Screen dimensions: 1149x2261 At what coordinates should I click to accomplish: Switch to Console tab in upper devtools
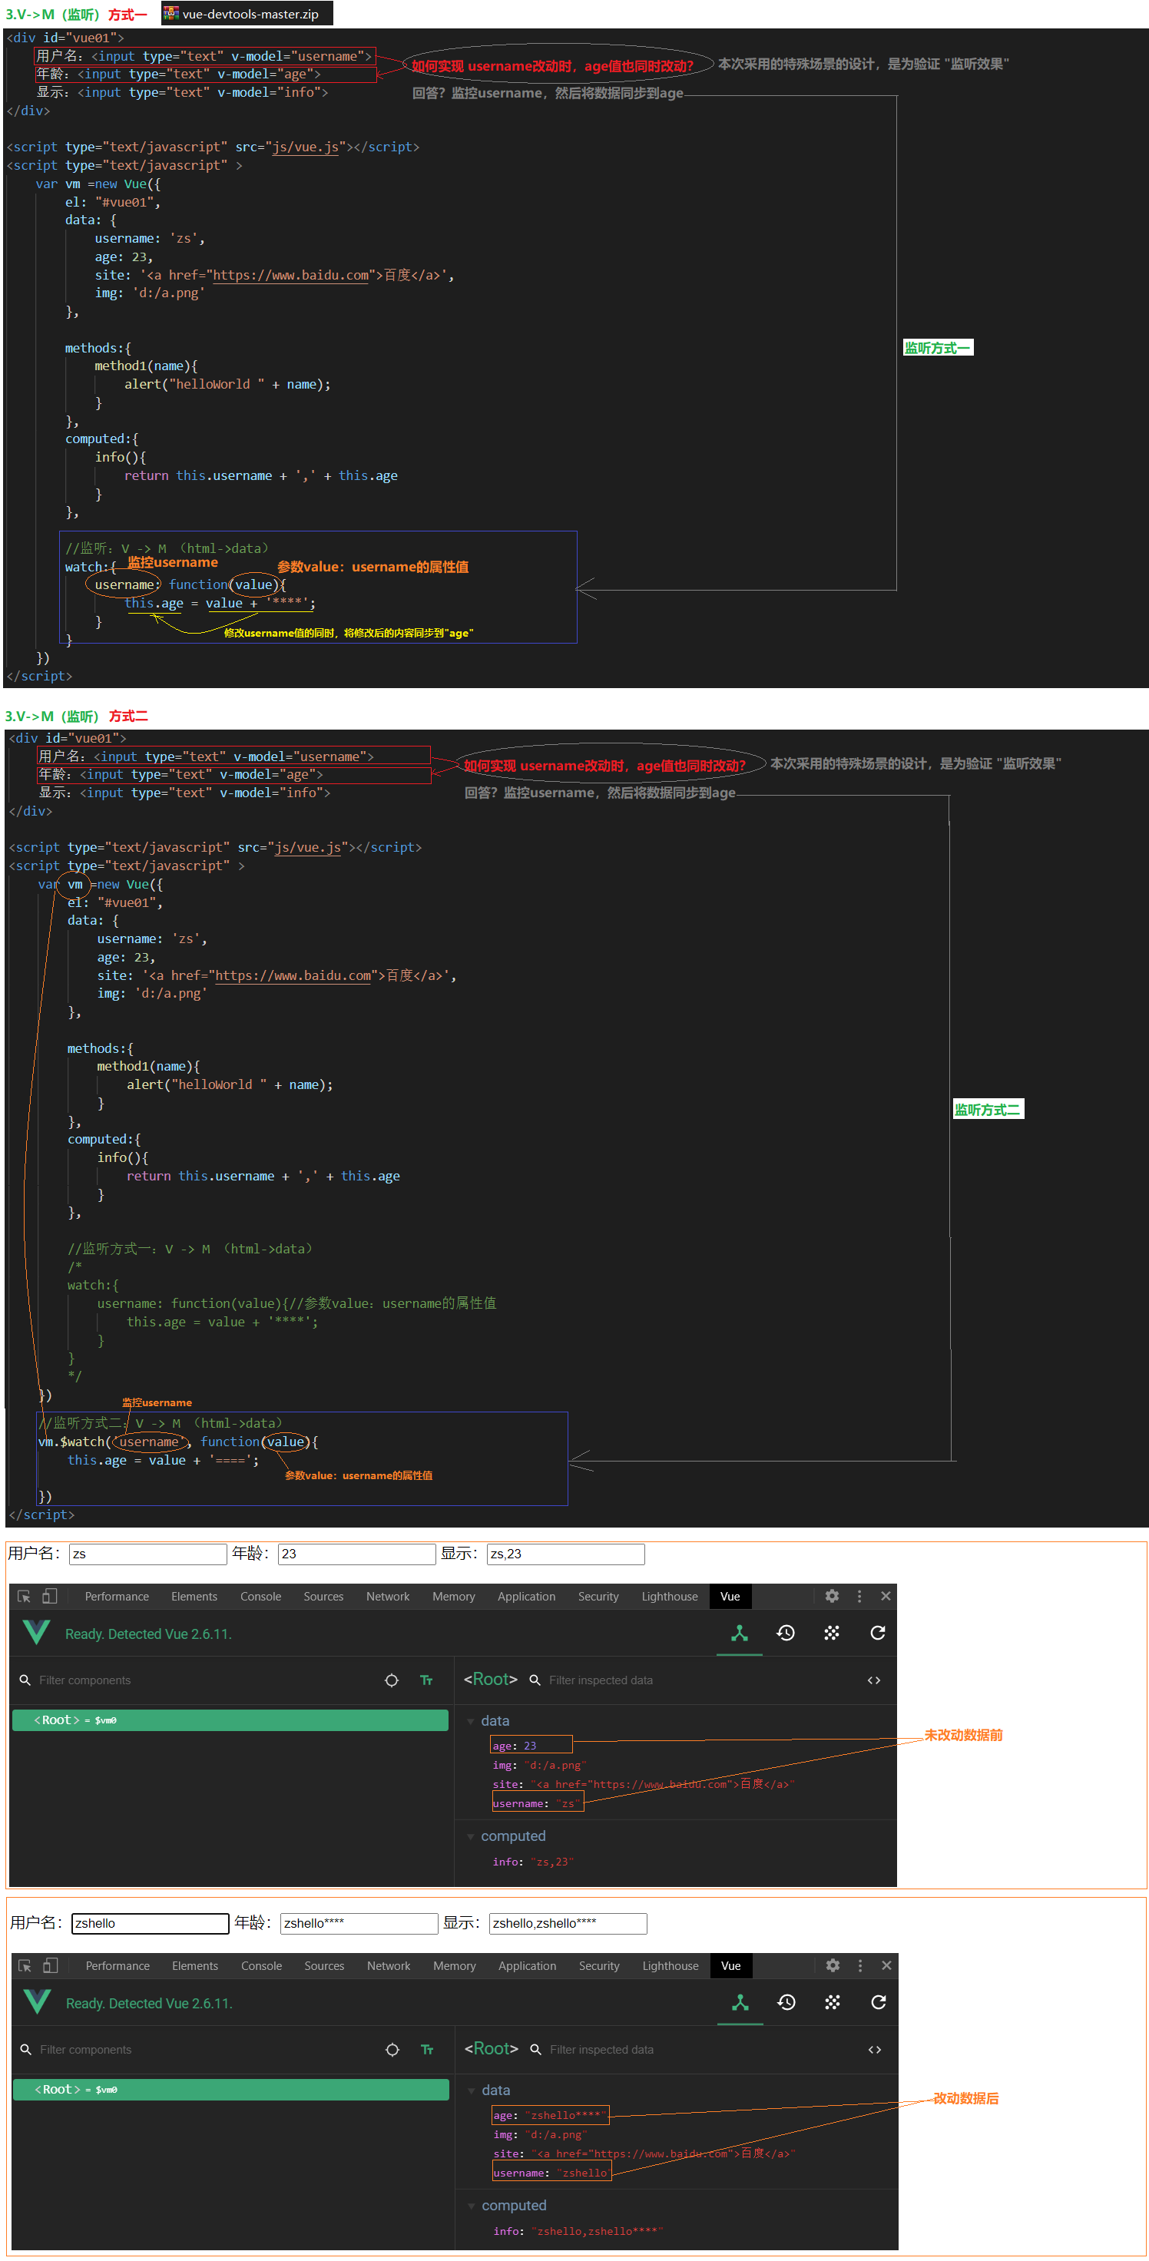coord(260,1597)
